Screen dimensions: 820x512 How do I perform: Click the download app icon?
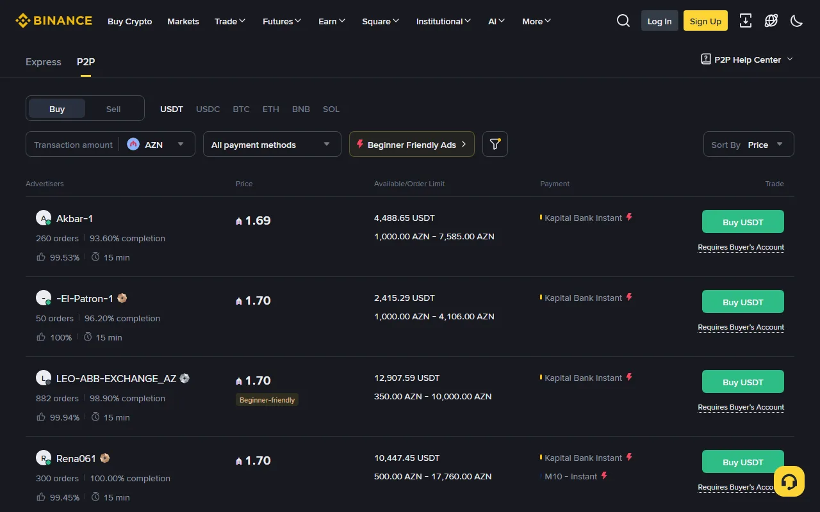[x=746, y=21]
